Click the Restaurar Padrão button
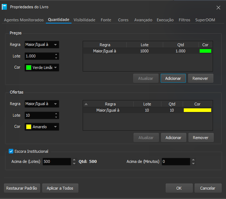The height and width of the screenshot is (199, 226). 22,188
